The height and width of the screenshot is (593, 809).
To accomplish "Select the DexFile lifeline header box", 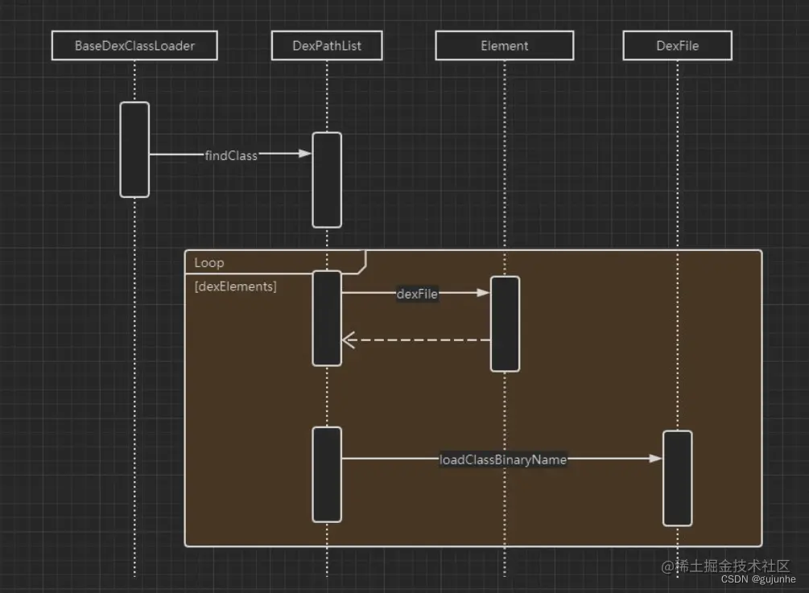I will click(x=678, y=45).
